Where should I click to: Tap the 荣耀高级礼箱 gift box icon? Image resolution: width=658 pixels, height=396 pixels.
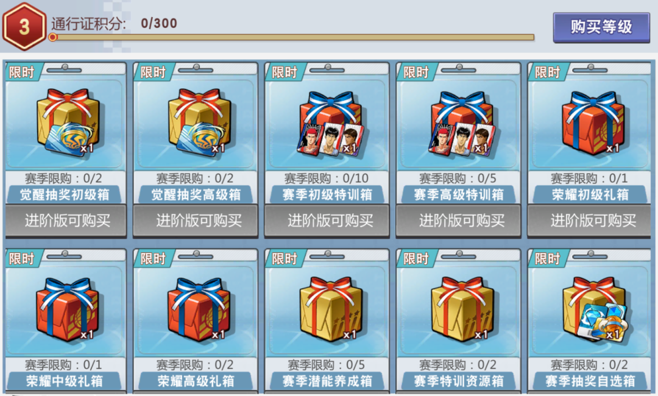click(x=199, y=309)
